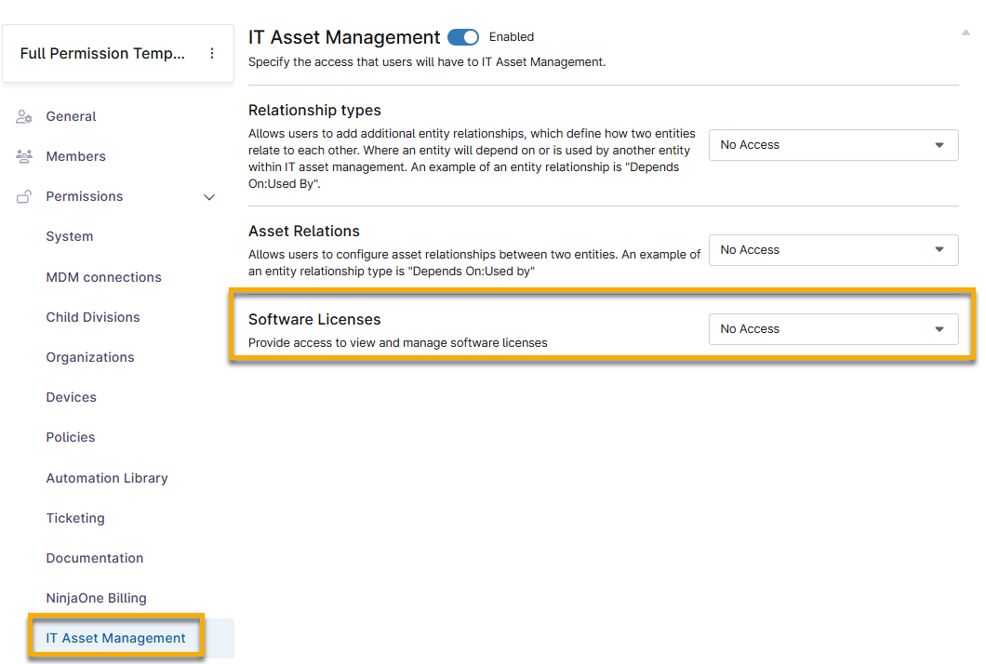Disable the IT Asset Management toggle
Image resolution: width=986 pixels, height=664 pixels.
point(462,37)
